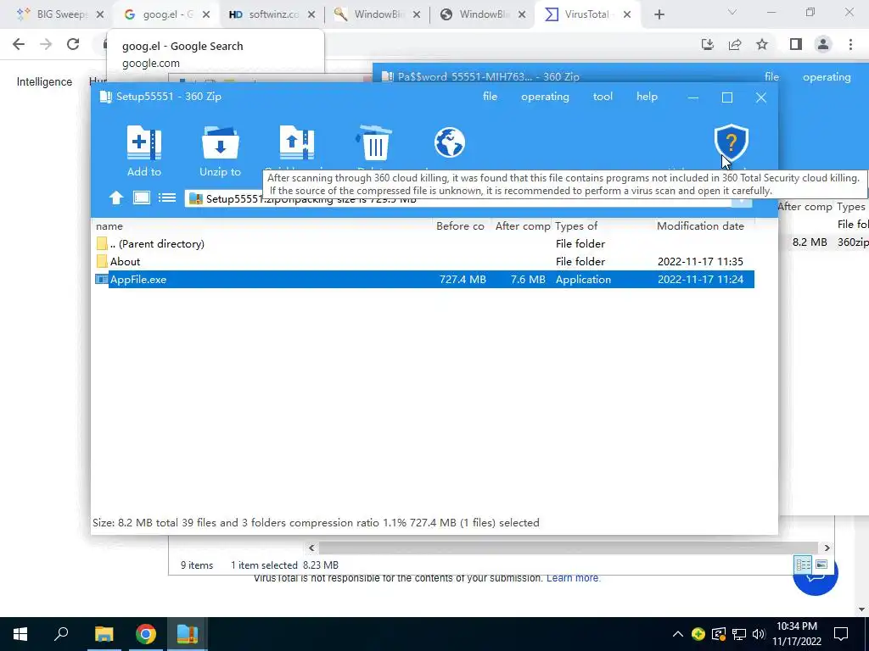869x651 pixels.
Task: Open the volume control in tray
Action: [x=759, y=634]
